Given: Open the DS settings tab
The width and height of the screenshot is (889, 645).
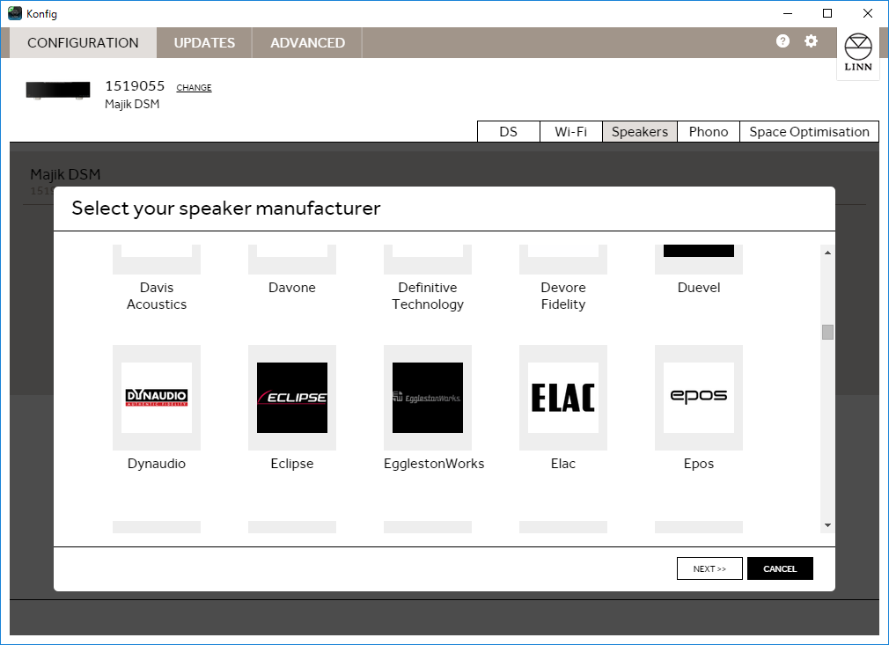Looking at the screenshot, I should 509,131.
